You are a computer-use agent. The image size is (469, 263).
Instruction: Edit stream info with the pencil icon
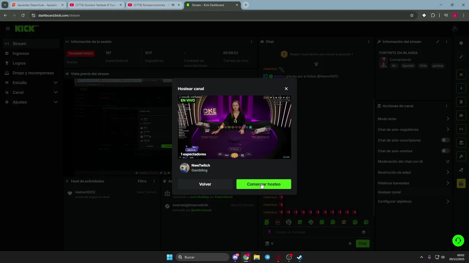[437, 42]
